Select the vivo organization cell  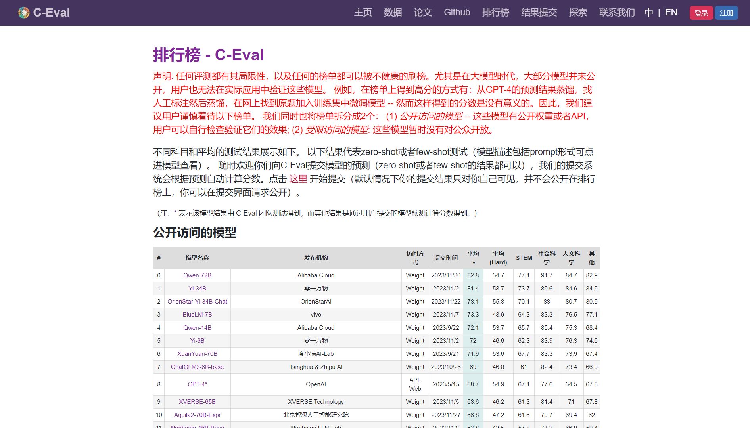pos(316,315)
